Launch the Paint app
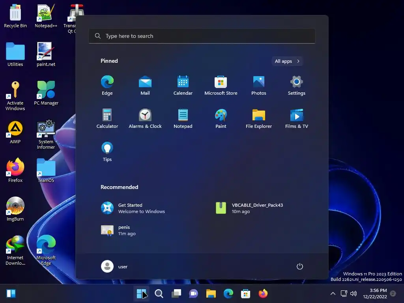This screenshot has height=303, width=404. pos(221,118)
